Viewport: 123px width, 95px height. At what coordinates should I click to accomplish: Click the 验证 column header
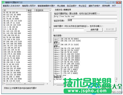31,10
